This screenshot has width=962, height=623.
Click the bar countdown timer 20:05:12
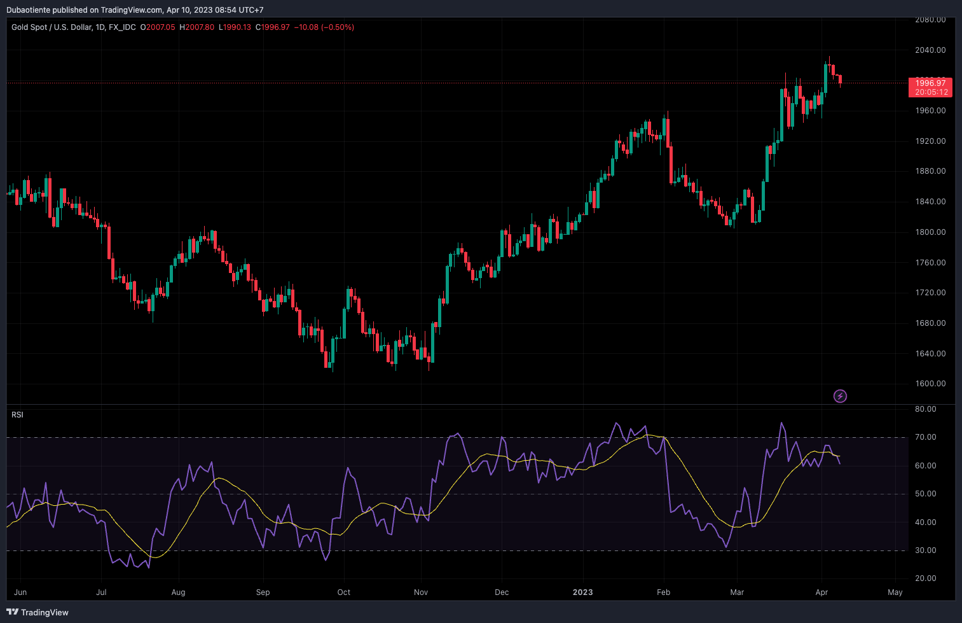[930, 92]
